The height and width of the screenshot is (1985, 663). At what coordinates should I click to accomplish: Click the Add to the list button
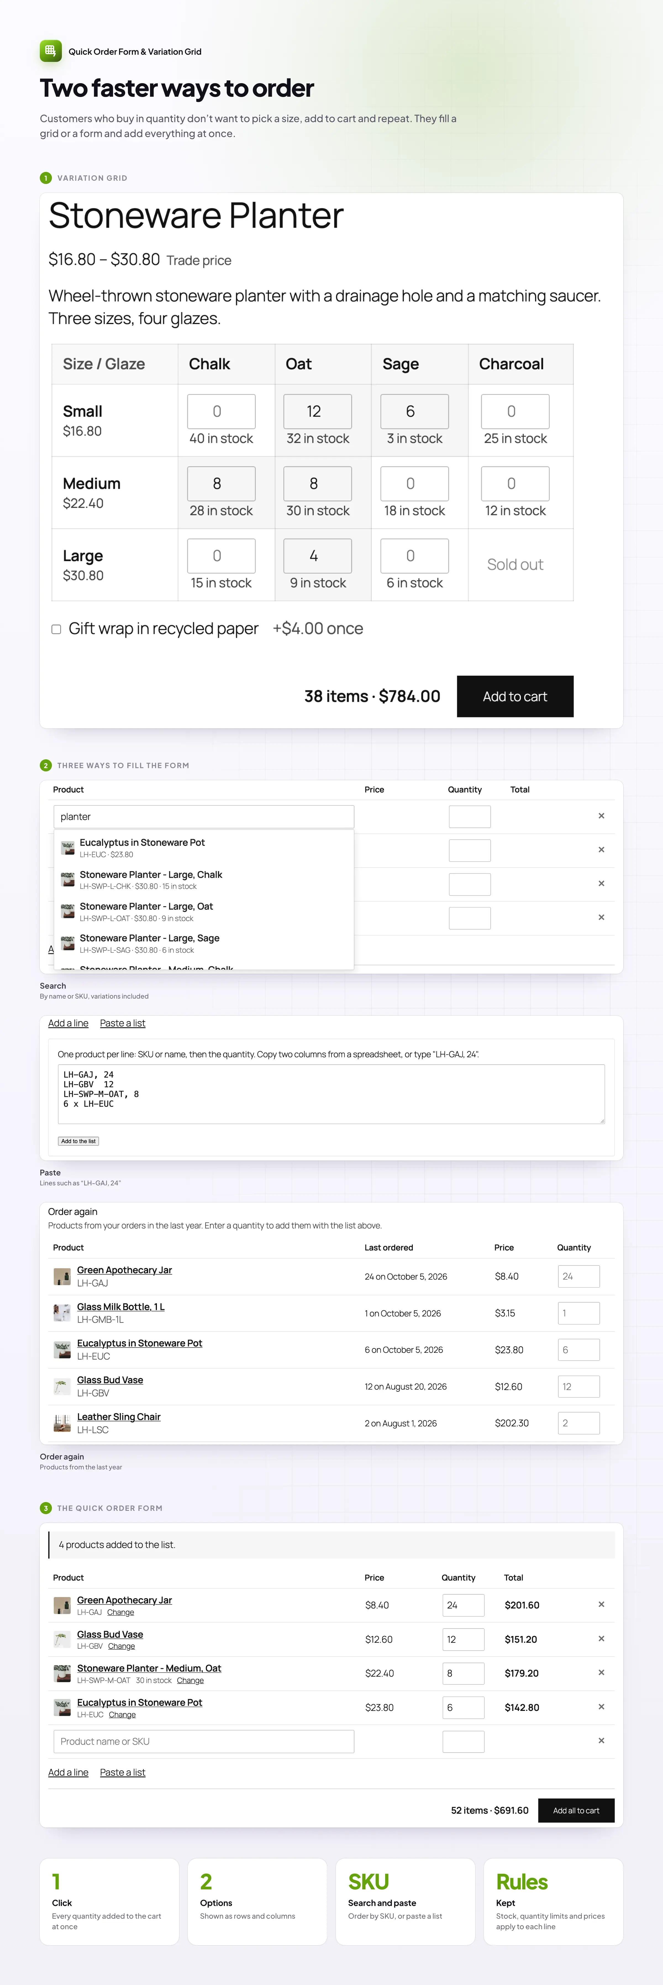tap(78, 1141)
